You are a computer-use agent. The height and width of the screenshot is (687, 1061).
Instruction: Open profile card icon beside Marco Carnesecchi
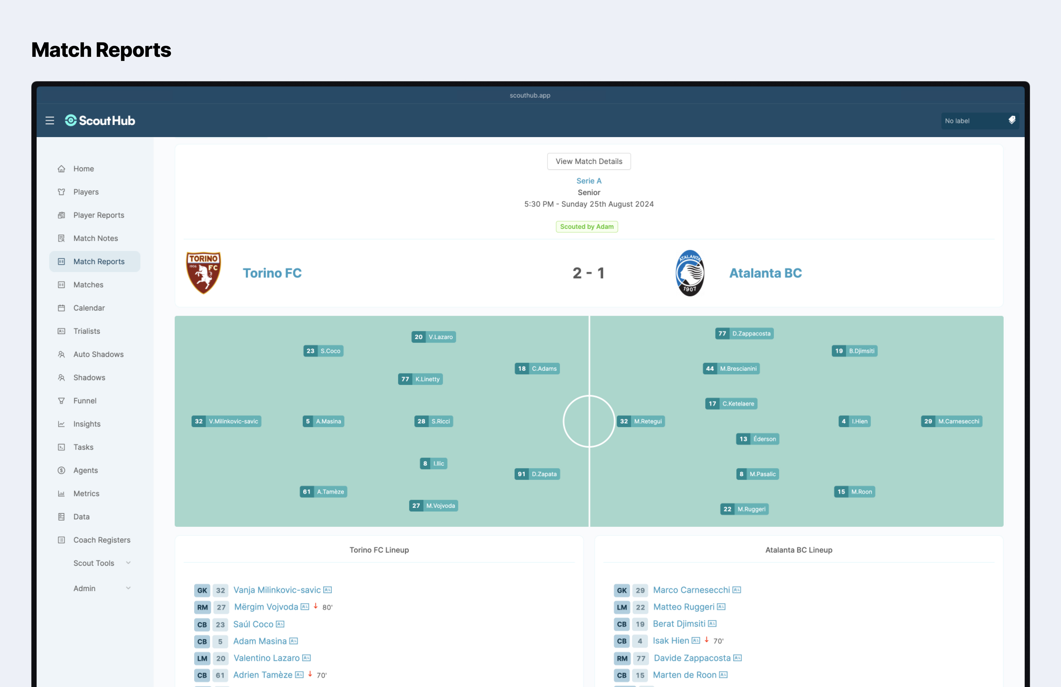[x=736, y=590]
